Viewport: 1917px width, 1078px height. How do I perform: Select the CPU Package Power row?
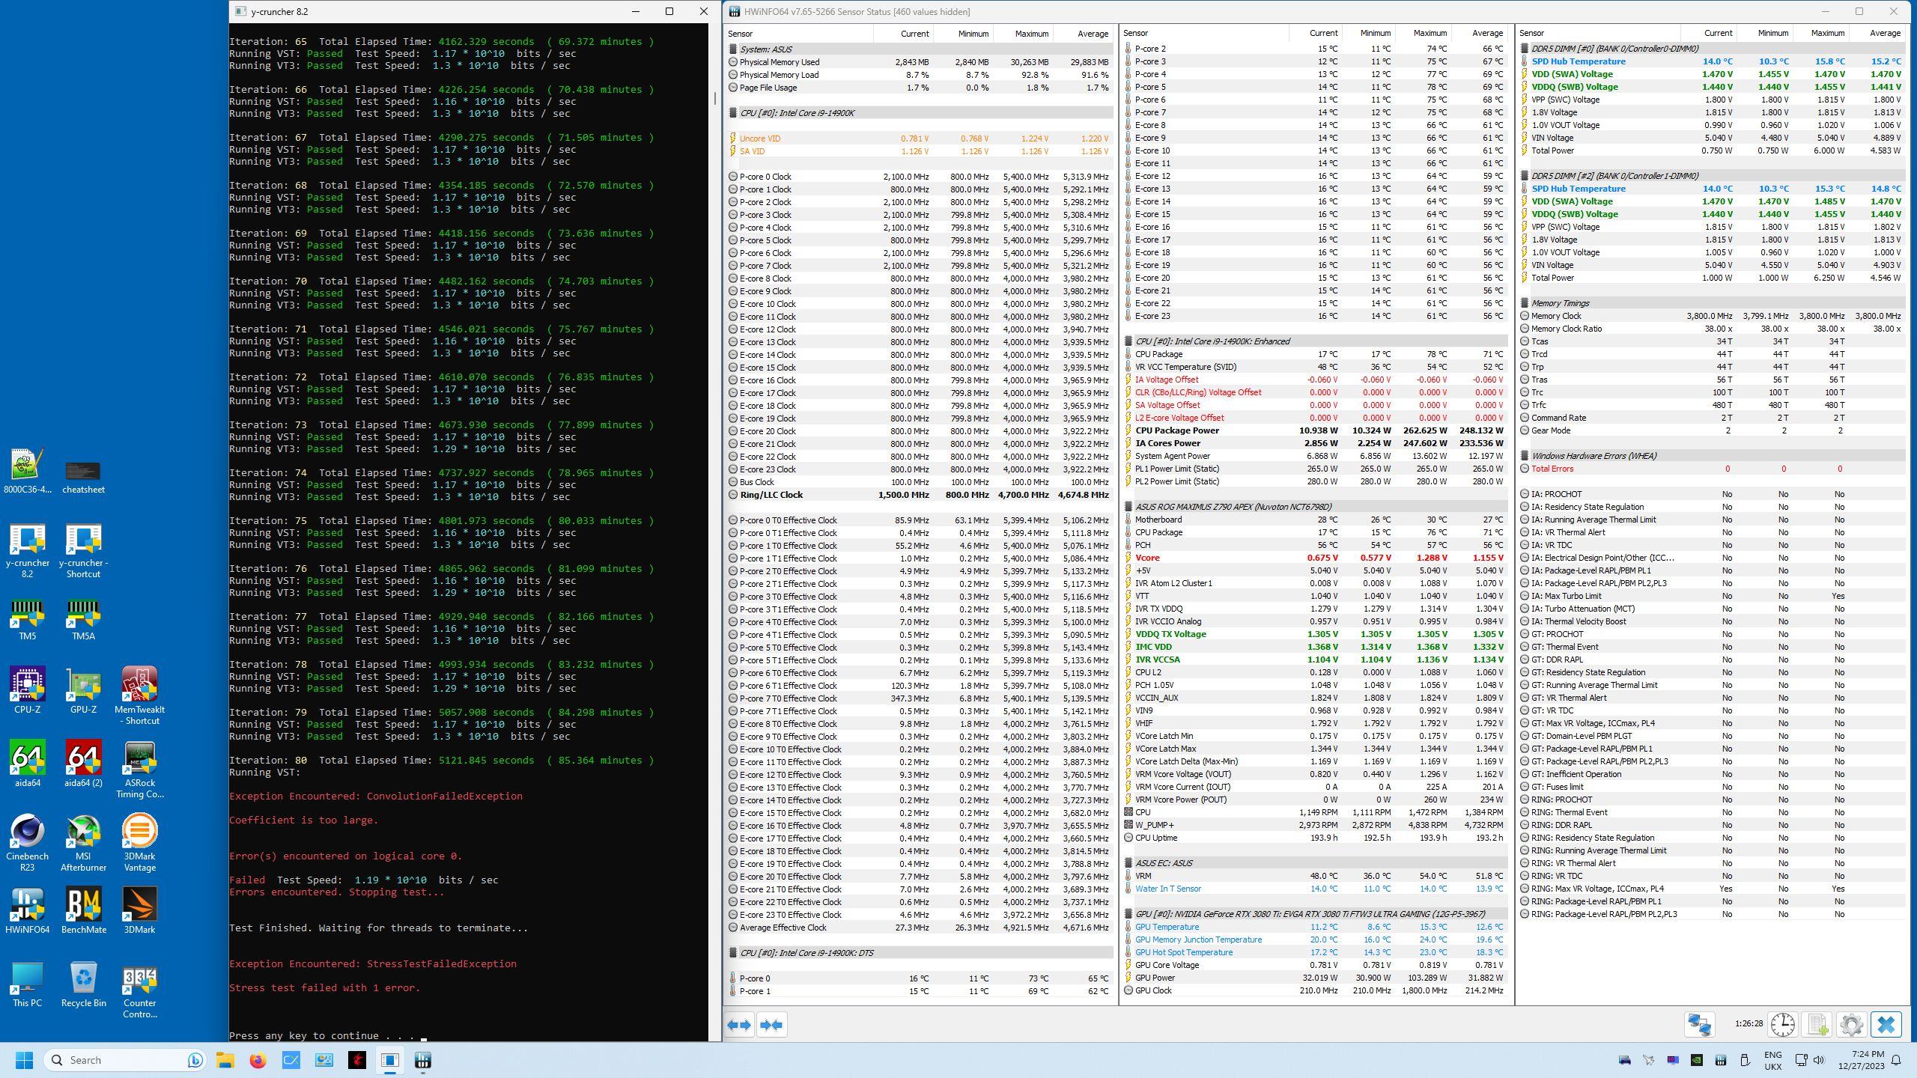[1176, 430]
